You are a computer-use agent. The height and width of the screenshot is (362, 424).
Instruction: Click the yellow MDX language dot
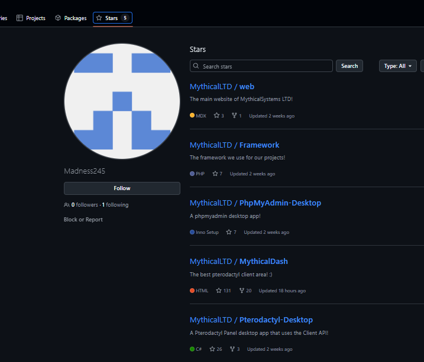pos(192,116)
